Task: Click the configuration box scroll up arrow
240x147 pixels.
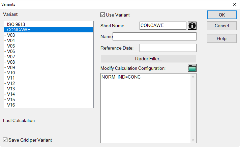Action: 193,77
